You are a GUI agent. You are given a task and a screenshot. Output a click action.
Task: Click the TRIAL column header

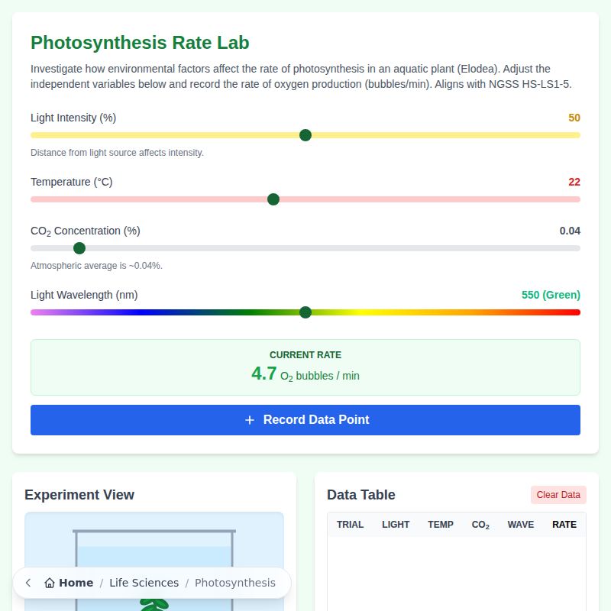350,525
